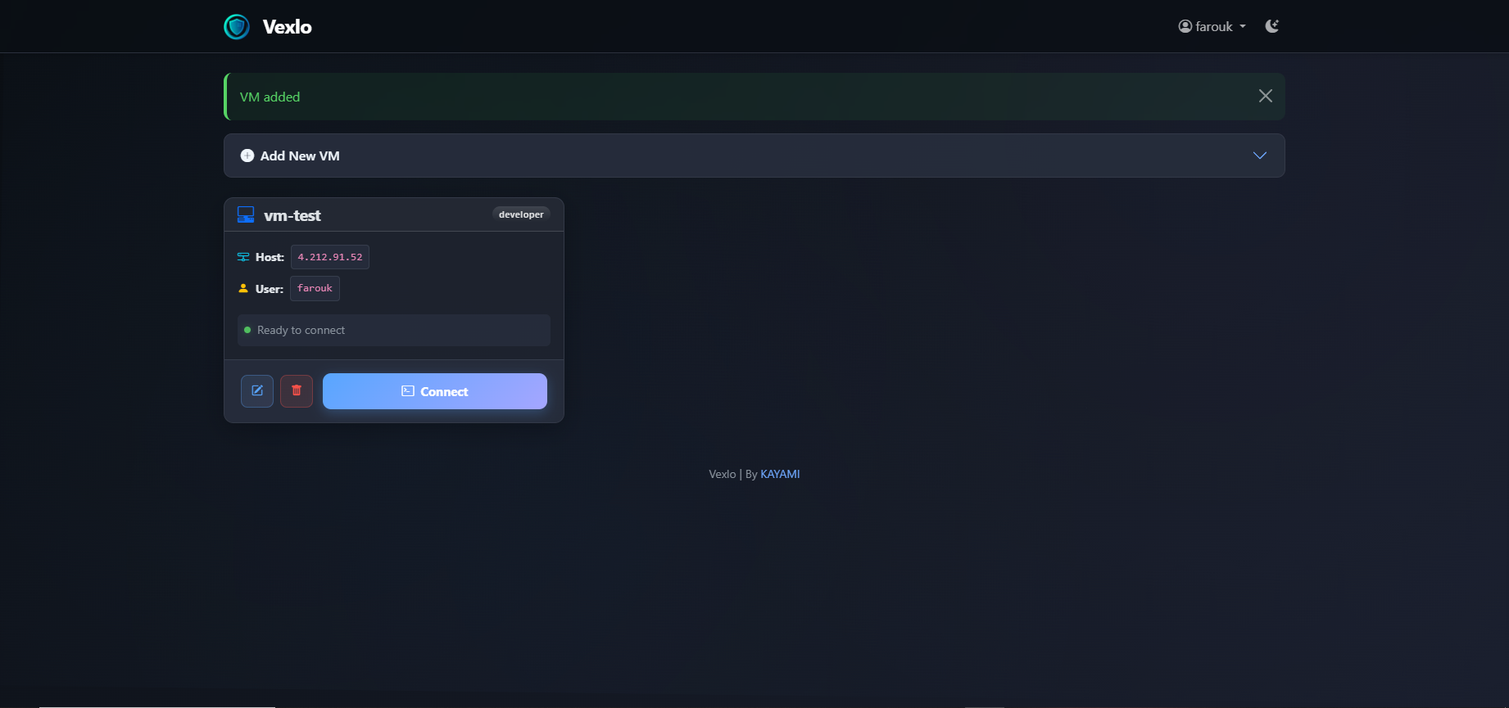This screenshot has height=708, width=1509.
Task: Click the VM added alert text
Action: click(x=270, y=97)
